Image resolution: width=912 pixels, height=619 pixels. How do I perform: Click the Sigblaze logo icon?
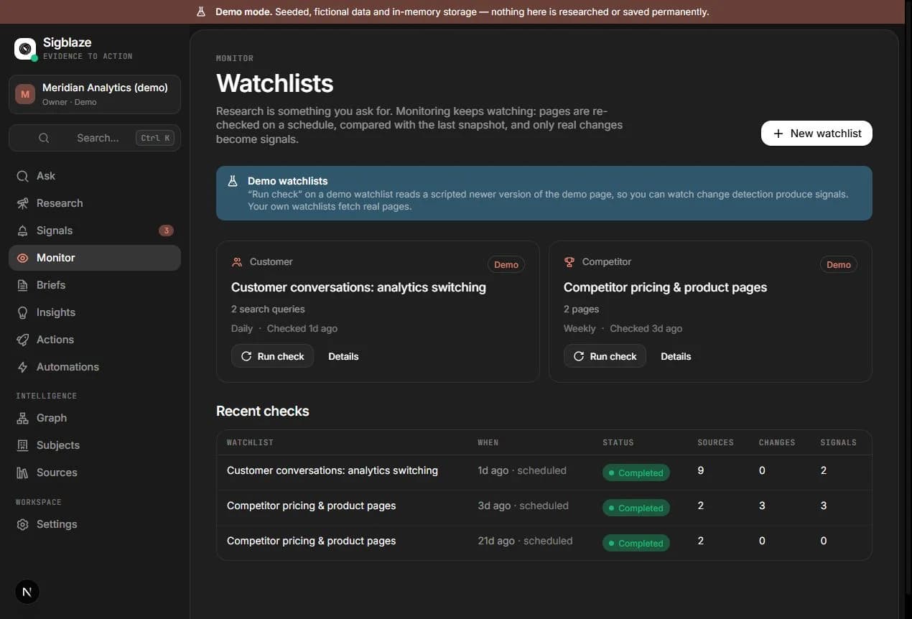25,49
